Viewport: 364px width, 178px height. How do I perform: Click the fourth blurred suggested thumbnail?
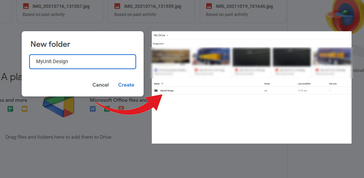pyautogui.click(x=292, y=57)
